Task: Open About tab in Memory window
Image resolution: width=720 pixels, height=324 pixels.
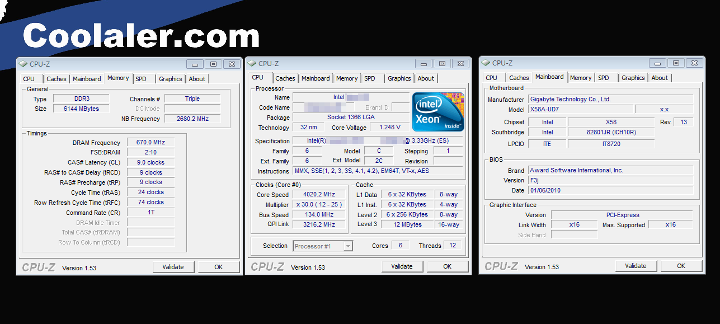Action: point(197,79)
